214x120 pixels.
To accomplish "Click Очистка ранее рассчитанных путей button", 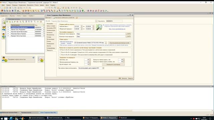I will click(x=119, y=43).
